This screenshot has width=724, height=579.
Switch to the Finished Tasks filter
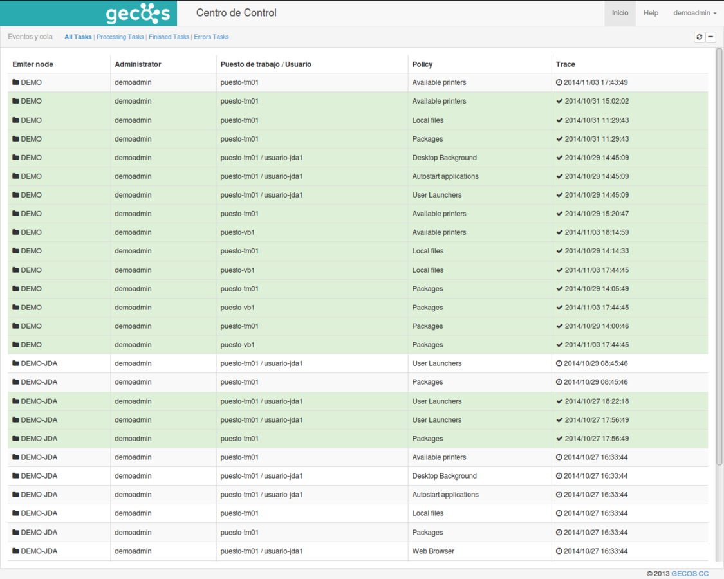coord(169,37)
